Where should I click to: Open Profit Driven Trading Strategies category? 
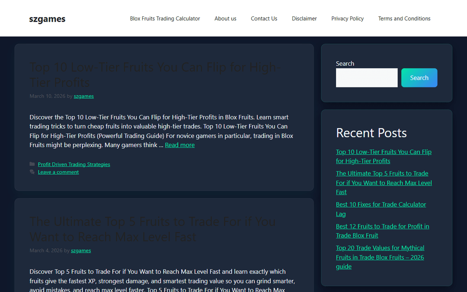(74, 164)
